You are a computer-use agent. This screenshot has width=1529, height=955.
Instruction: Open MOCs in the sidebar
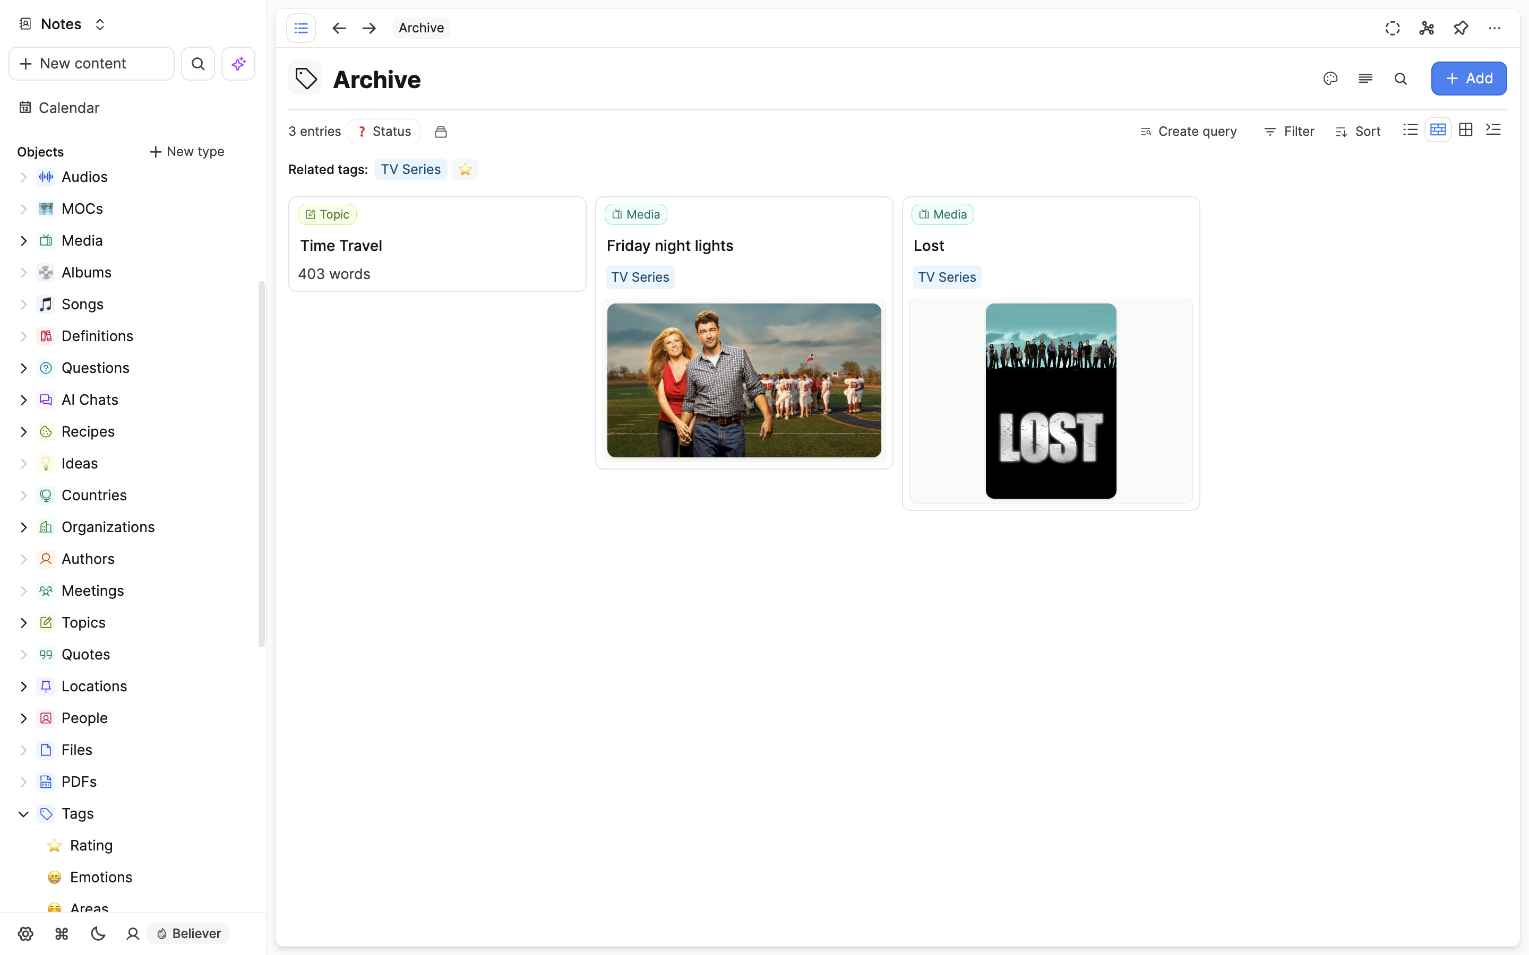point(82,209)
